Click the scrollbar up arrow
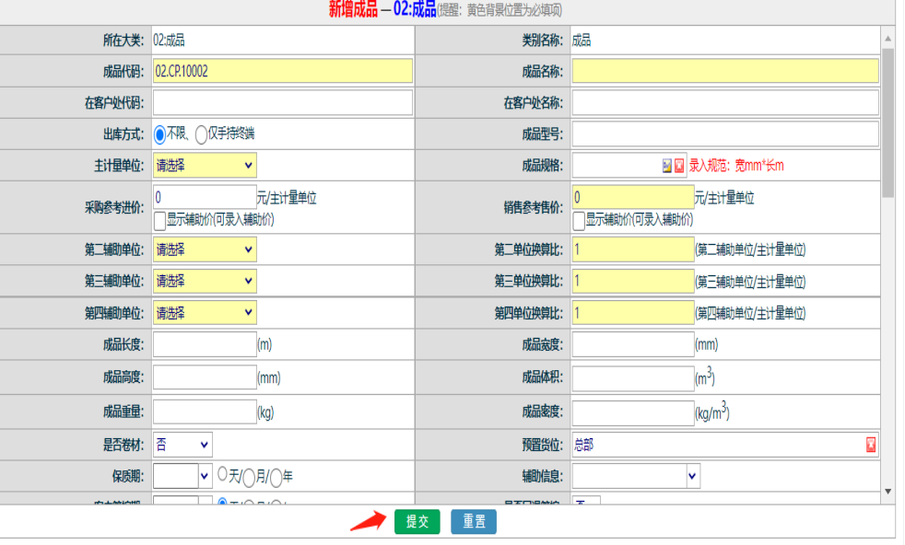Screen dimensions: 905x545 pyautogui.click(x=888, y=39)
